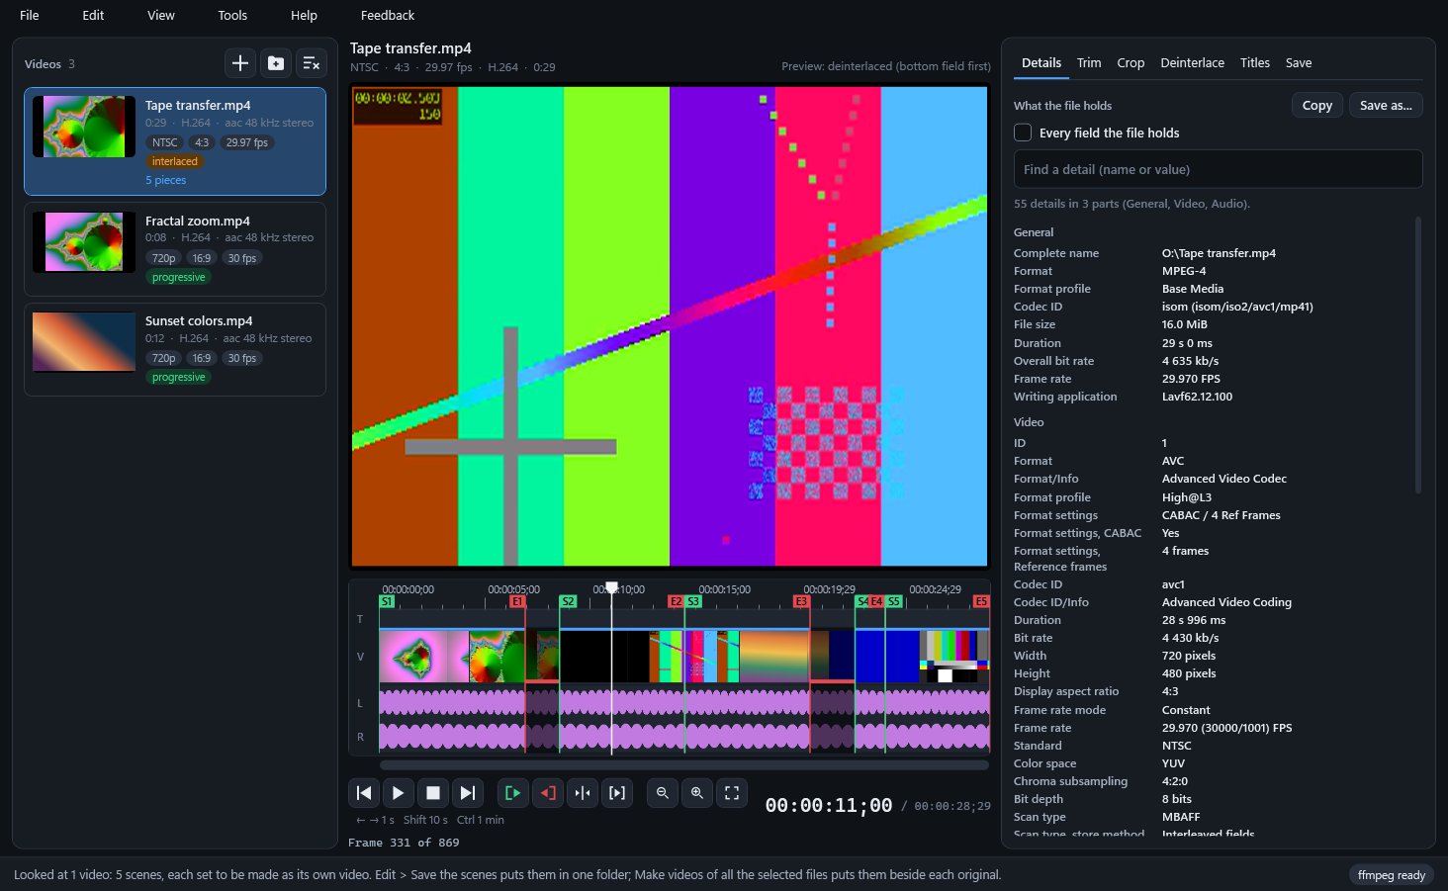Screen dimensions: 1448x891
Task: Select the E5 scene end marker
Action: pos(981,601)
